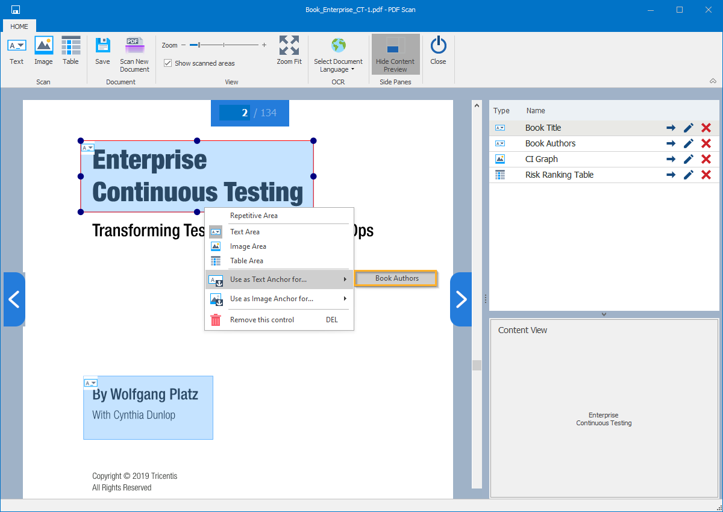Select Remove this control menu item
This screenshot has height=512, width=723.
[262, 320]
